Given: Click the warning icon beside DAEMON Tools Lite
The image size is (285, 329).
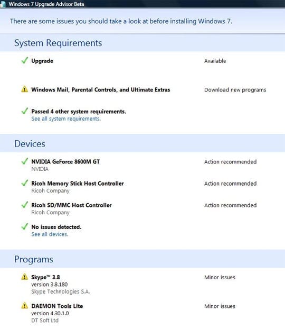Looking at the screenshot, I should 24,306.
